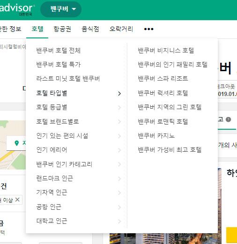Switch to the 항공권 tab

(x=62, y=29)
